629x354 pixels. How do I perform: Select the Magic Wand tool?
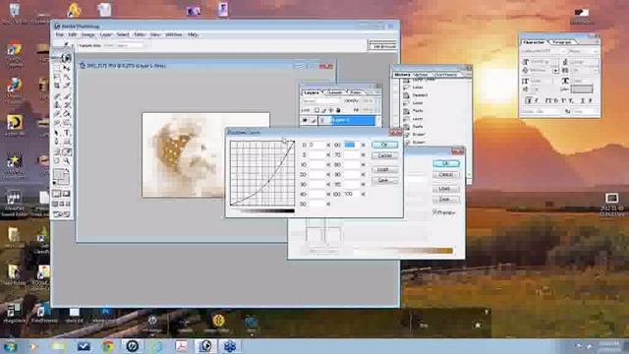click(67, 77)
